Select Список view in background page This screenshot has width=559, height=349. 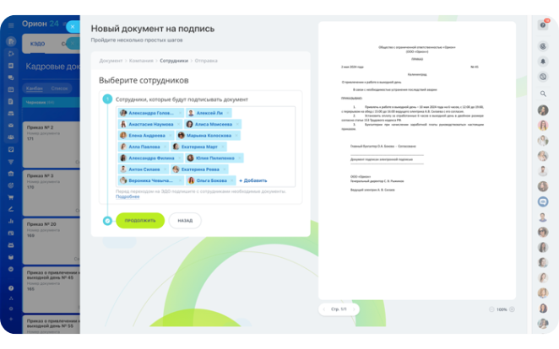point(60,89)
